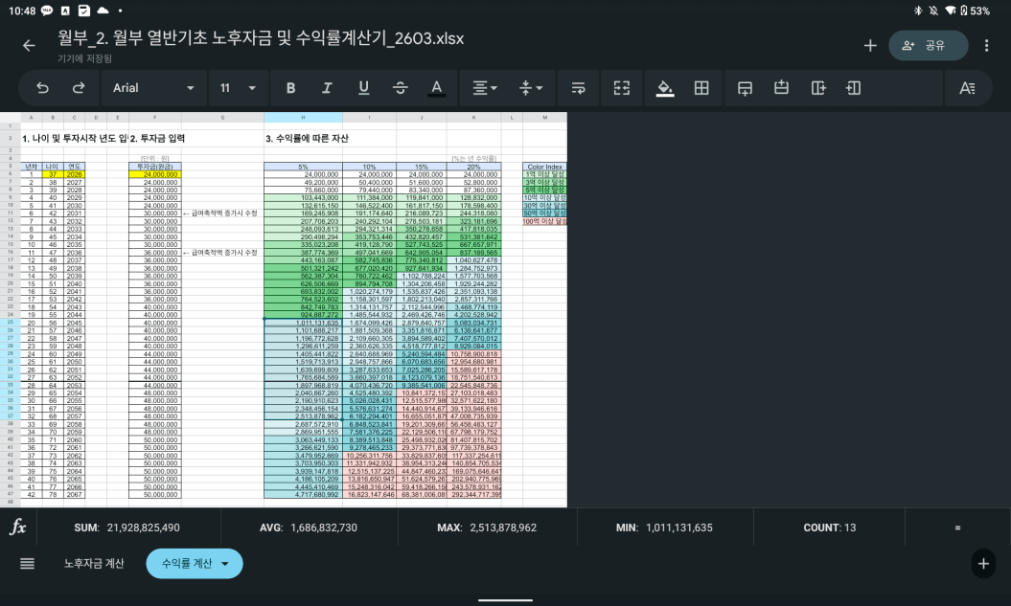Select the COUNT value in summary bar
Screen dimensions: 1011x606
click(830, 527)
